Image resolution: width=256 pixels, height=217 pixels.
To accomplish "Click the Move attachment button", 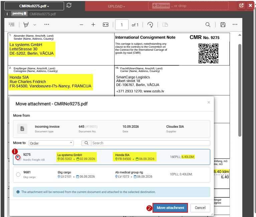I will tap(170, 208).
